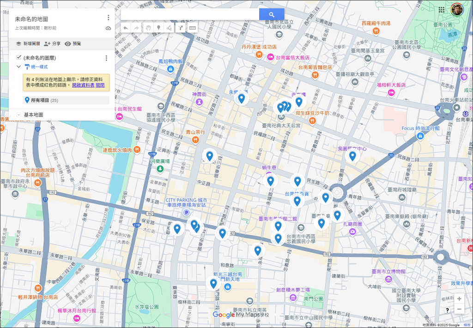Click the 逐鹿炭火燒肉 restaurant icon
This screenshot has width=473, height=328.
point(137,149)
